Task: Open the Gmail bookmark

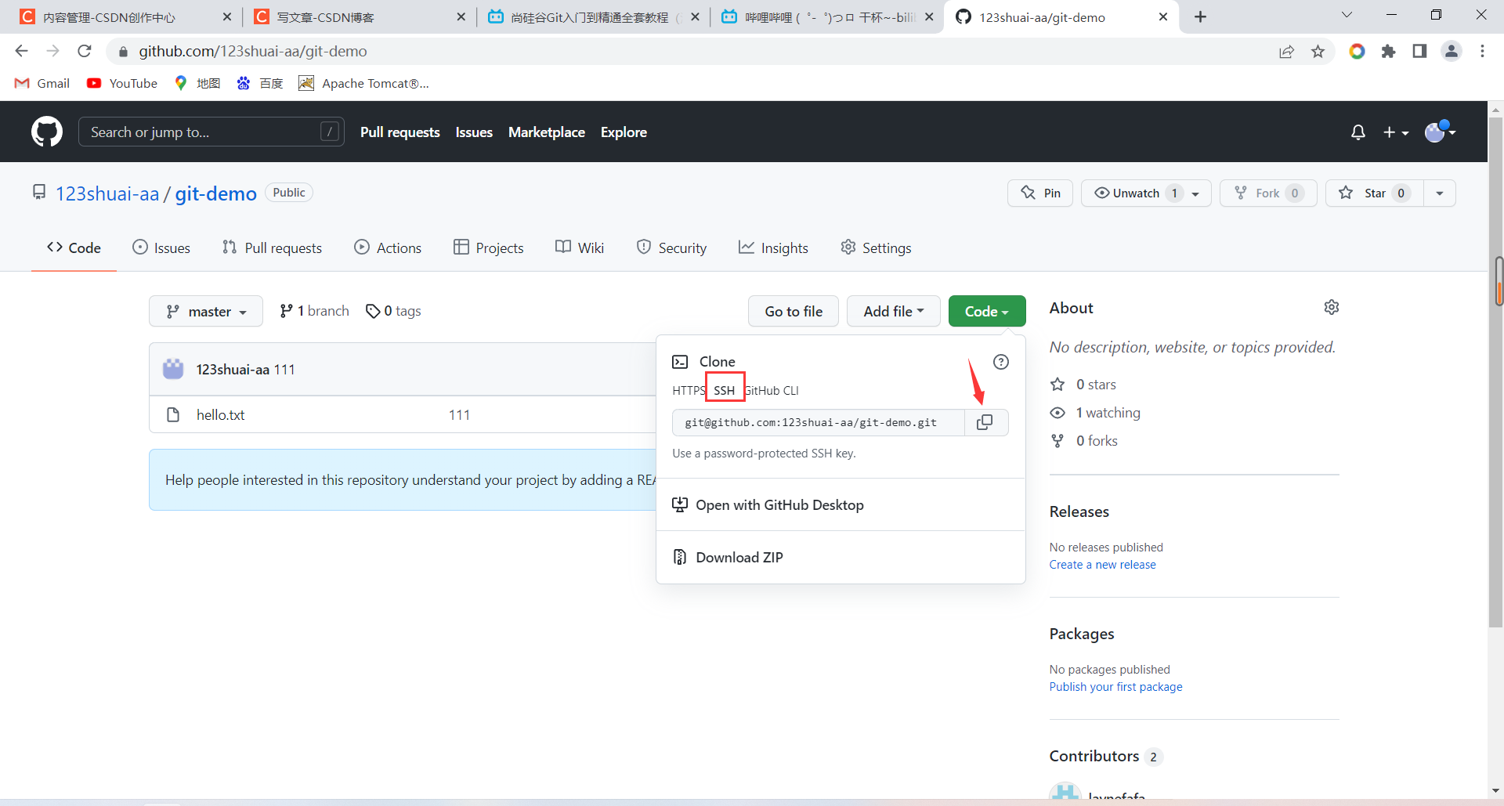Action: click(x=42, y=83)
